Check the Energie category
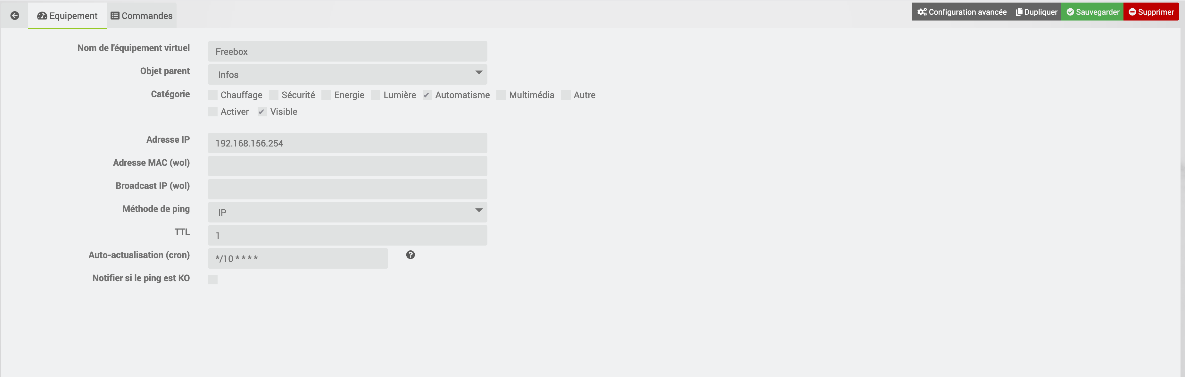This screenshot has width=1185, height=377. pos(326,95)
